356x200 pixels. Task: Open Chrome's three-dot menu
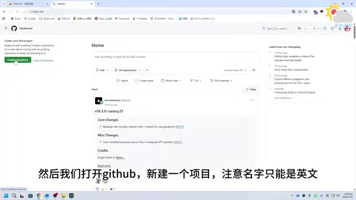[x=352, y=12]
